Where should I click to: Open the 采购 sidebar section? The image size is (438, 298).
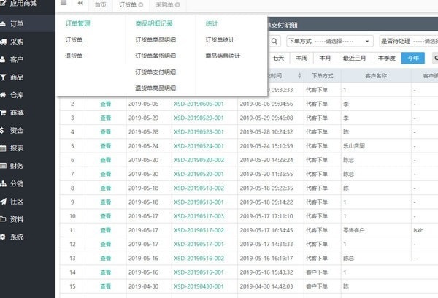coord(17,42)
